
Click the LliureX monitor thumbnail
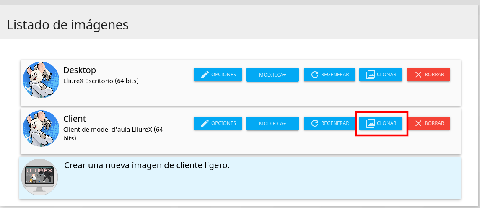click(x=39, y=177)
